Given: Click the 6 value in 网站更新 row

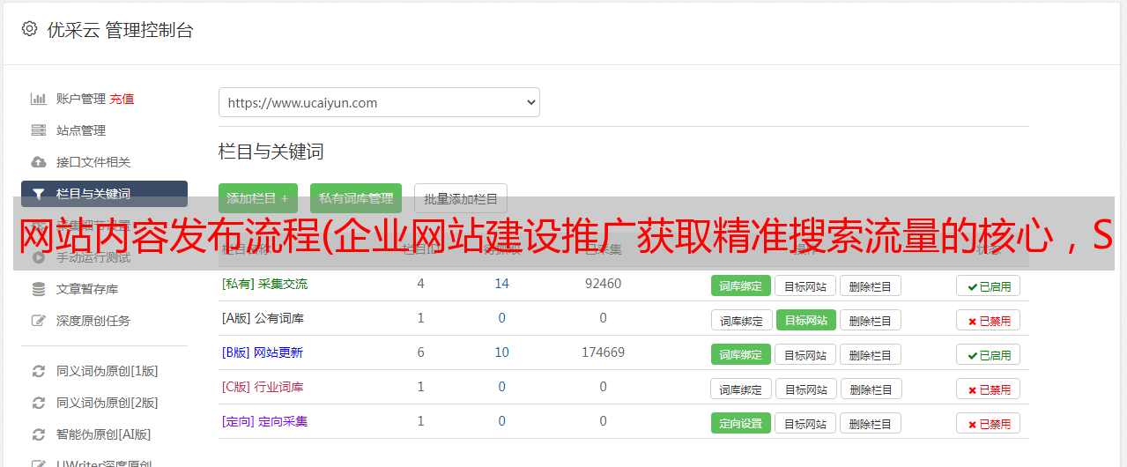Looking at the screenshot, I should click(420, 352).
